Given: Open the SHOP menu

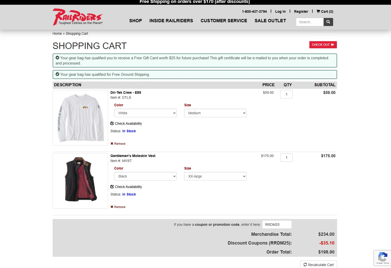Looking at the screenshot, I should 136,21.
